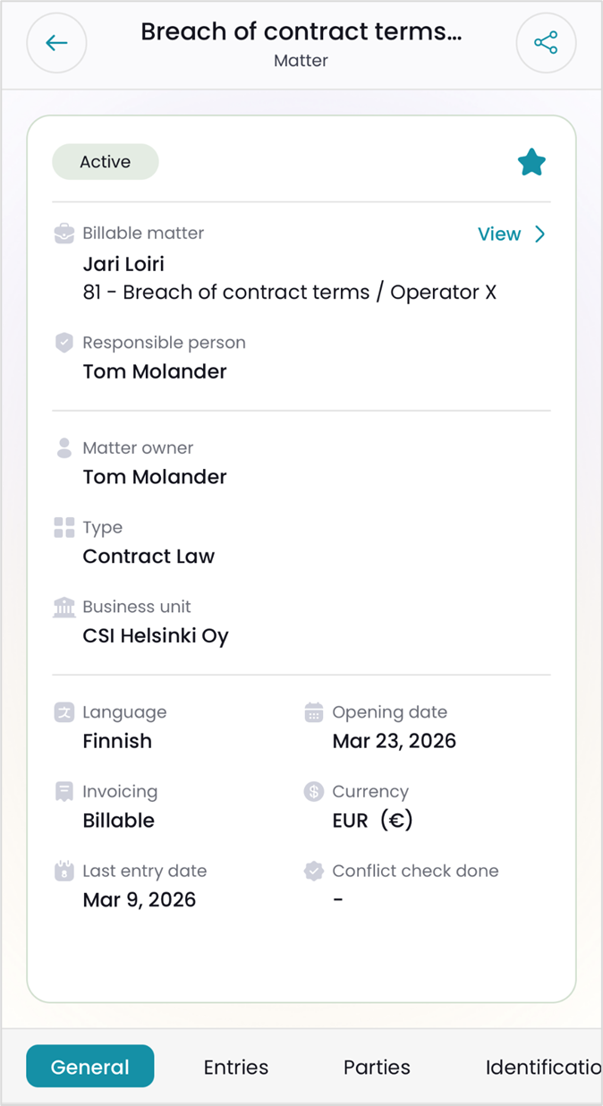The image size is (603, 1106).
Task: Open the share options icon
Action: [546, 43]
